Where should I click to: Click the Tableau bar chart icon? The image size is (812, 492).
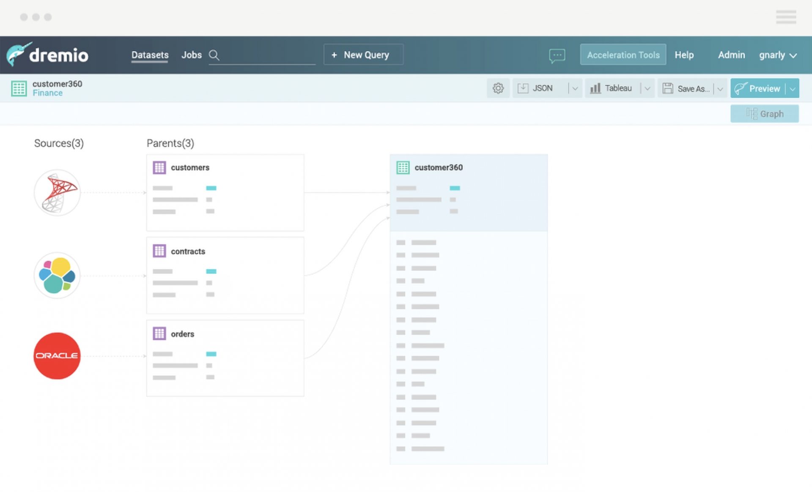tap(595, 88)
